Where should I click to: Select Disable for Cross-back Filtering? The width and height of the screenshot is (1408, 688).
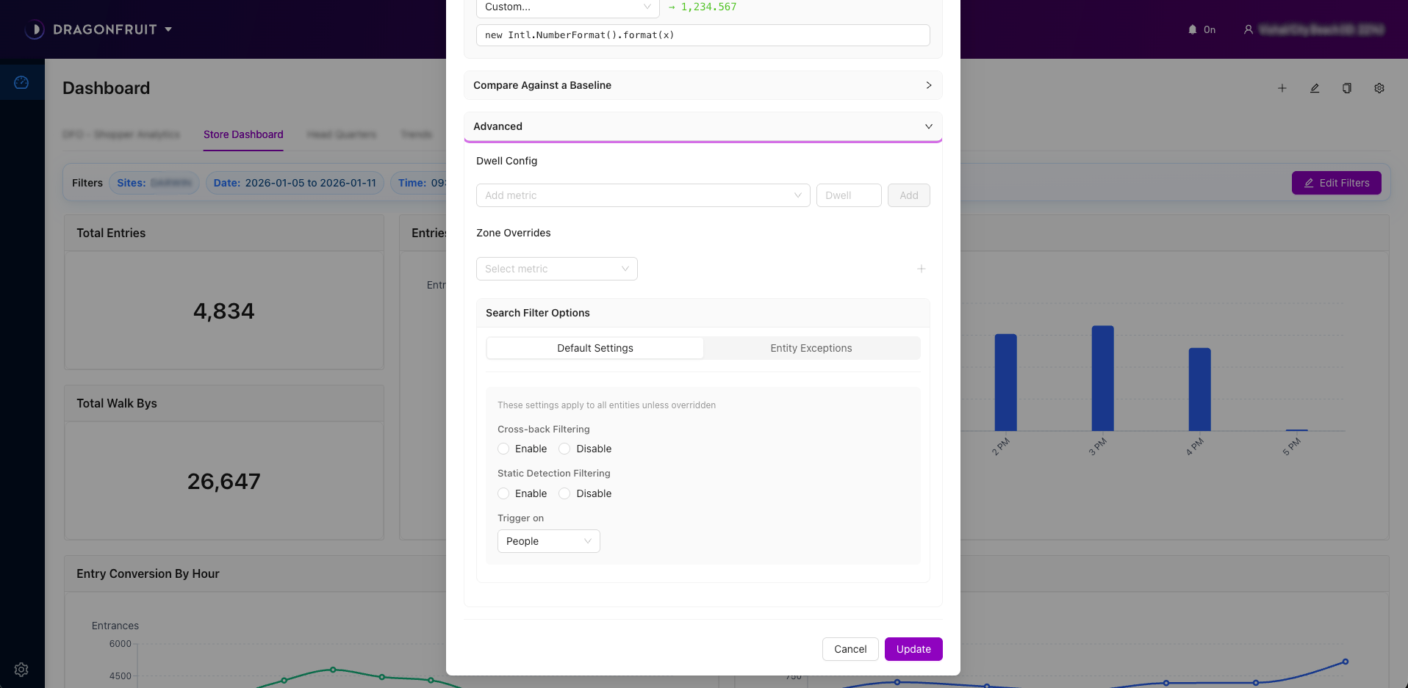(x=564, y=449)
